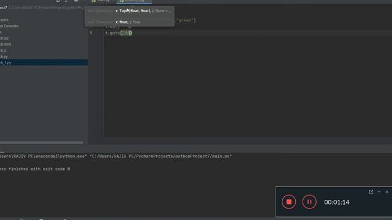Viewport: 392px width, 220px height.
Task: Pause the screen recording
Action: [309, 202]
